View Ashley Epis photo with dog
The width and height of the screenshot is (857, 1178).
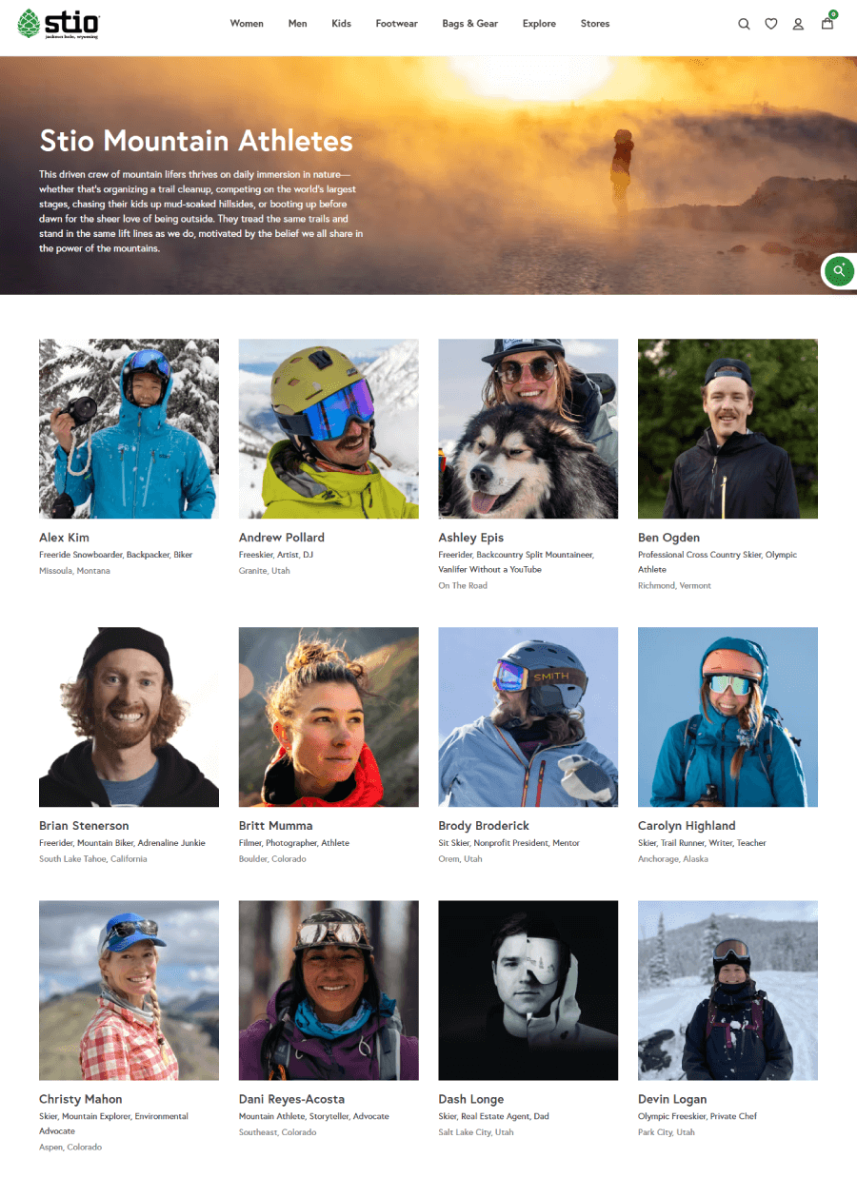point(528,428)
